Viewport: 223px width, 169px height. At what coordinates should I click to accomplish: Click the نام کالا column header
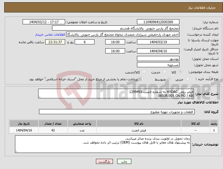tap(139, 123)
